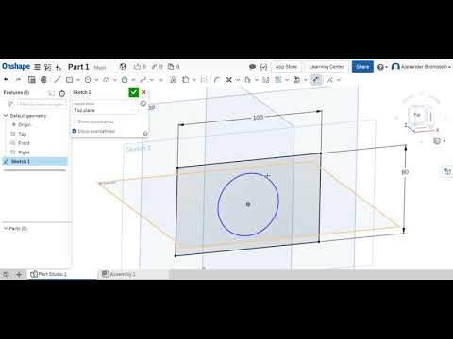
Task: Open the comments speech bubble
Action: (x=252, y=67)
